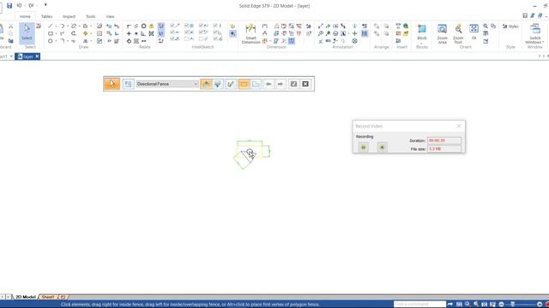Toggle IntelliSketch checkbox in second column top row
The width and height of the screenshot is (549, 308).
[x=187, y=26]
